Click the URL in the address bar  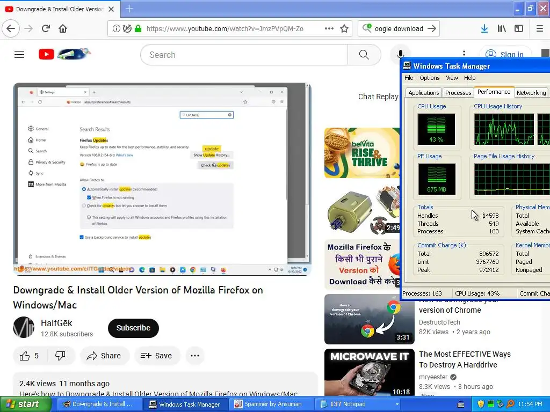tap(225, 29)
